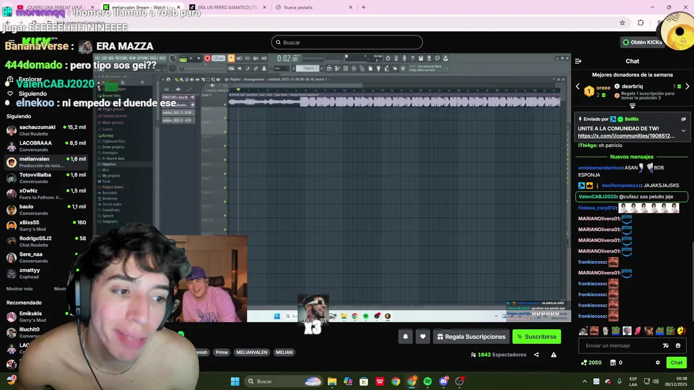Collapse the chat panel using the arrow icon
Image resolution: width=694 pixels, height=390 pixels.
578,61
